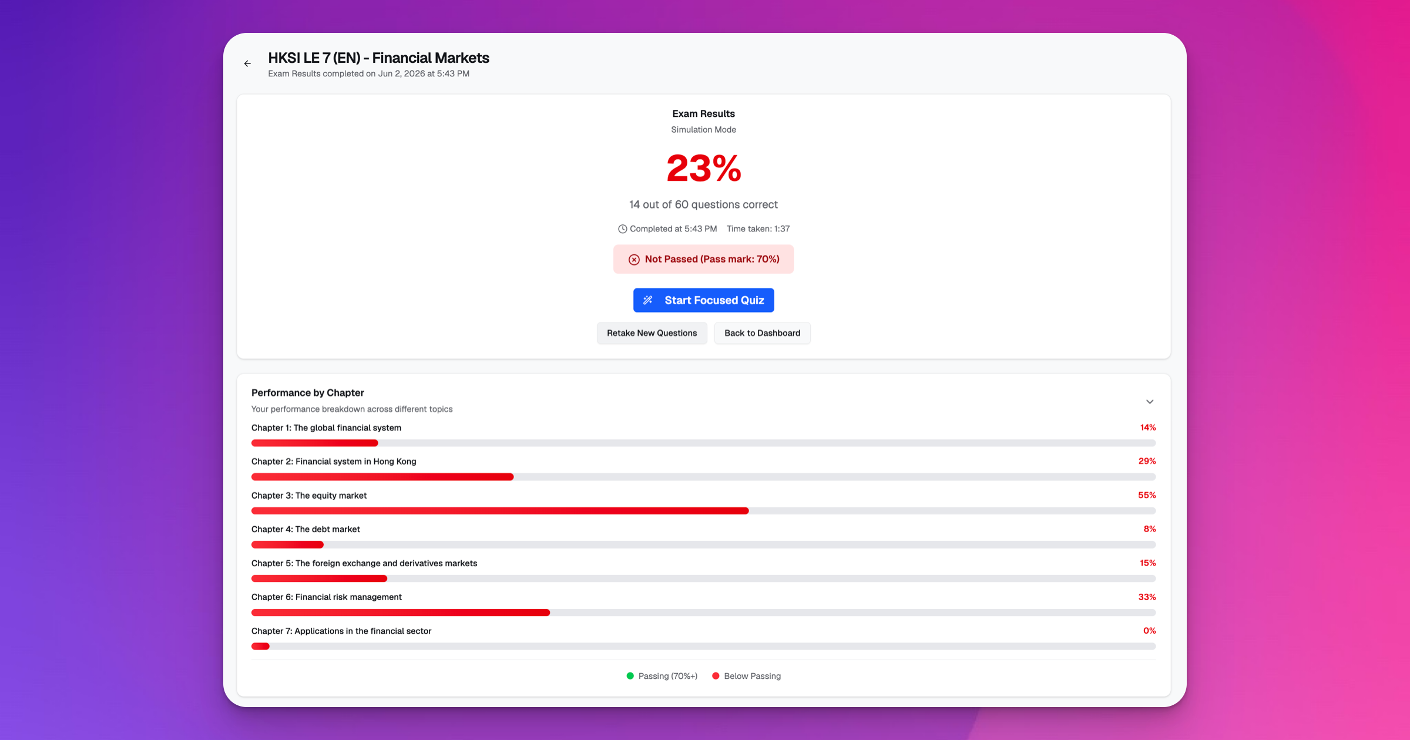1410x740 pixels.
Task: Click the Chapter 7 applications progress bar
Action: (703, 646)
